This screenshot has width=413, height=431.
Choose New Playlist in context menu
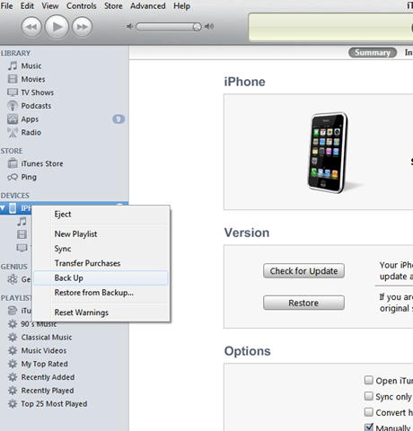pyautogui.click(x=101, y=234)
